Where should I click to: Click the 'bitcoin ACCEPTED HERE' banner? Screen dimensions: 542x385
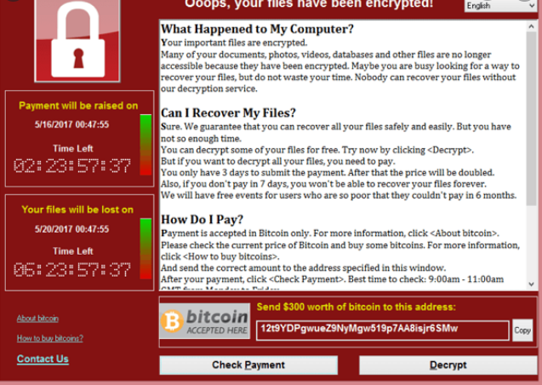(204, 321)
